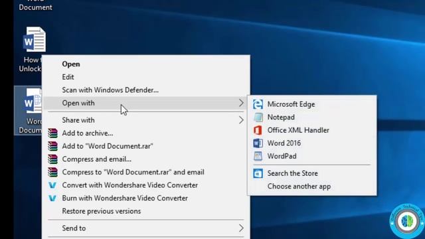
Task: Expand the Send to submenu arrow
Action: (x=241, y=228)
